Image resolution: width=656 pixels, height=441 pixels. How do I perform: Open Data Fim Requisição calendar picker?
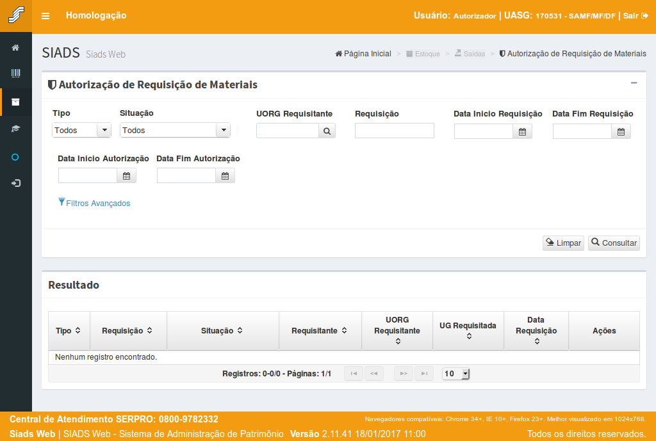[x=621, y=132]
